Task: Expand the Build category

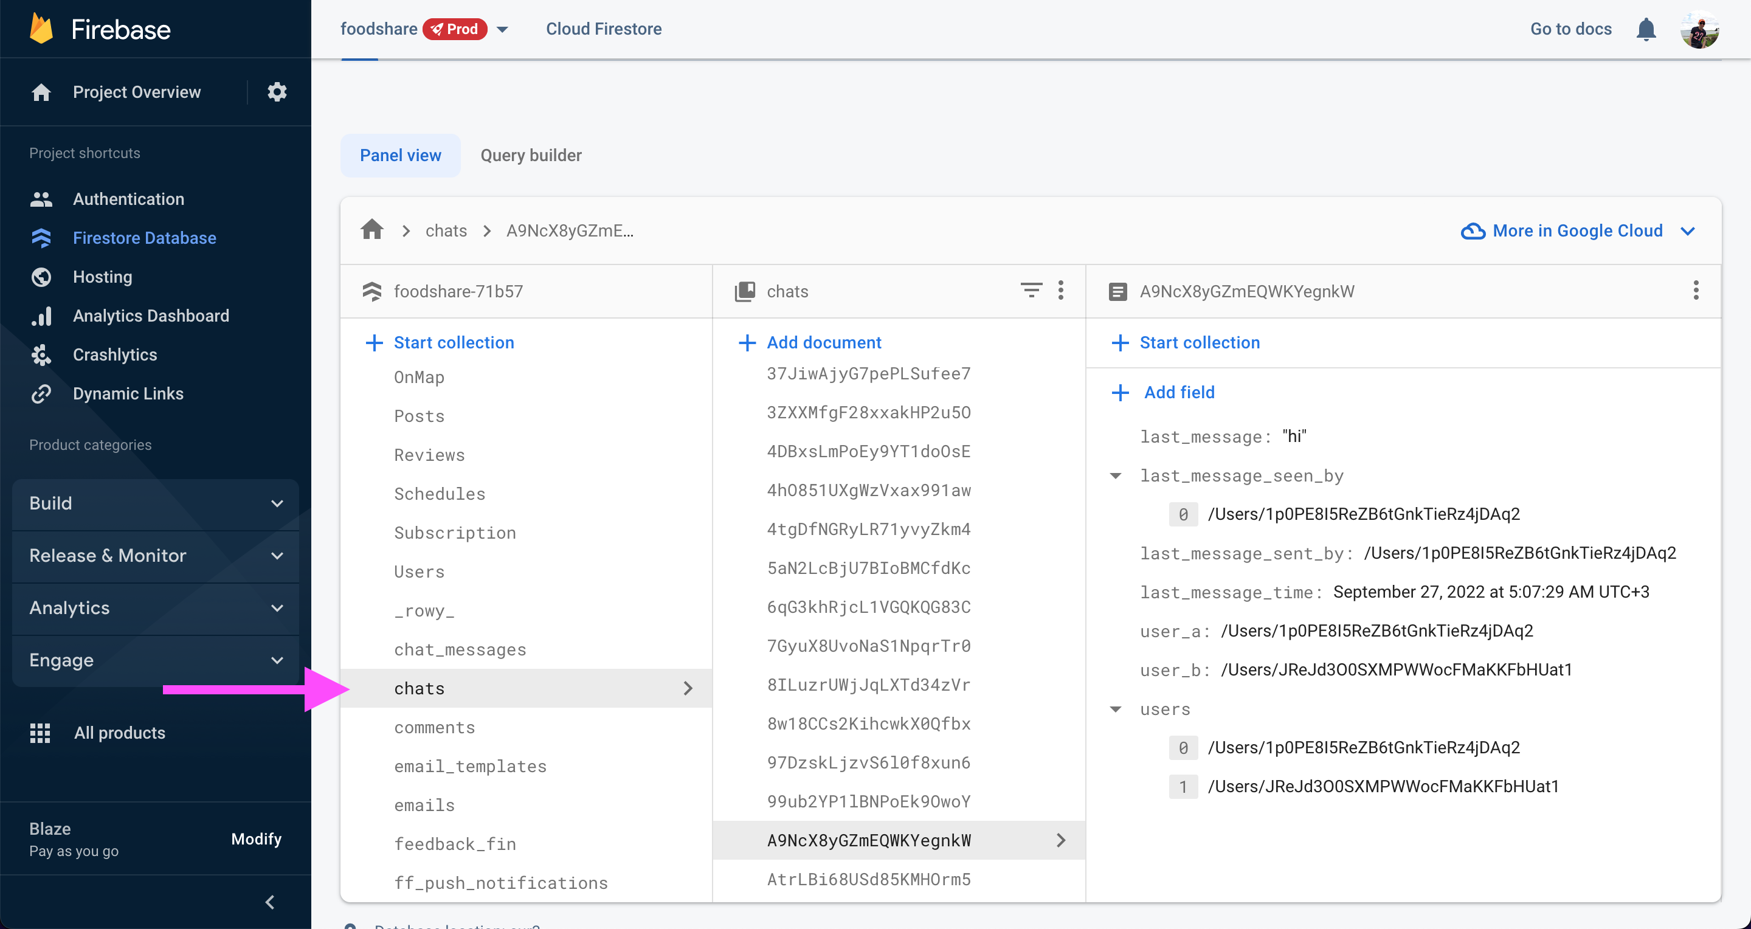Action: [155, 503]
